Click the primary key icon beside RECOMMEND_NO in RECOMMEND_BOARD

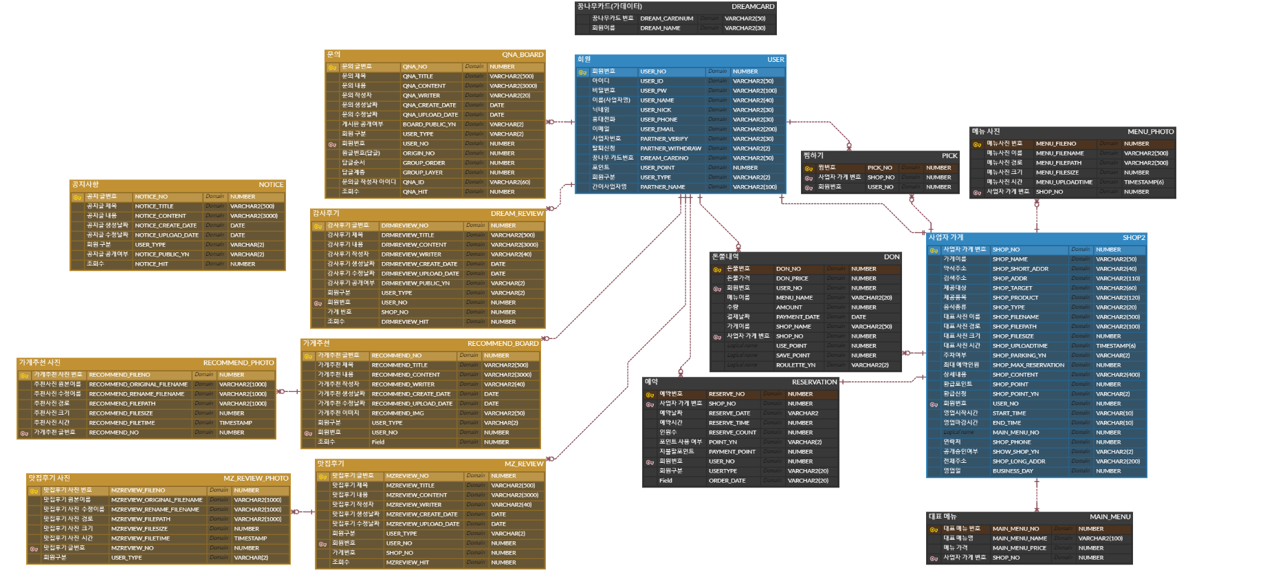(x=308, y=356)
